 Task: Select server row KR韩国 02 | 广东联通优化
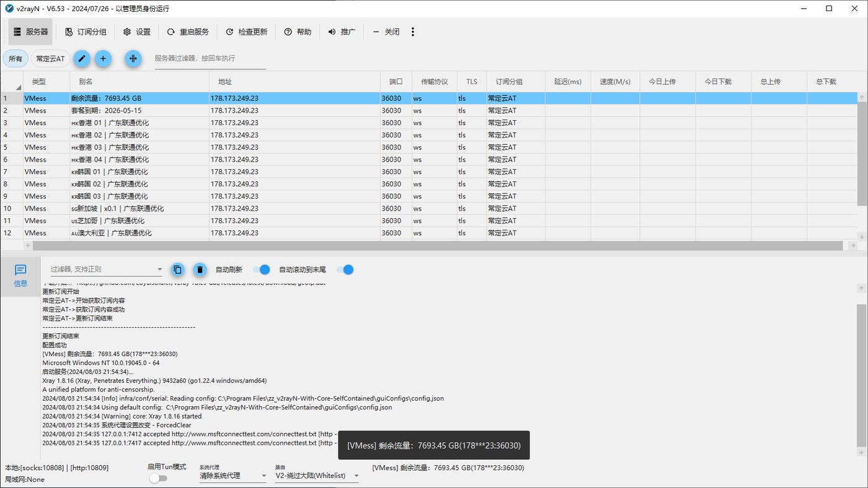(429, 184)
